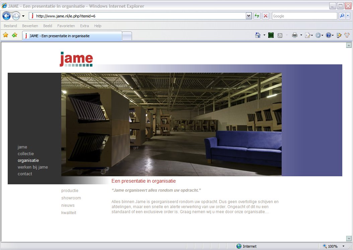The height and width of the screenshot is (250, 353).
Task: Click the Print printer icon
Action: [295, 35]
